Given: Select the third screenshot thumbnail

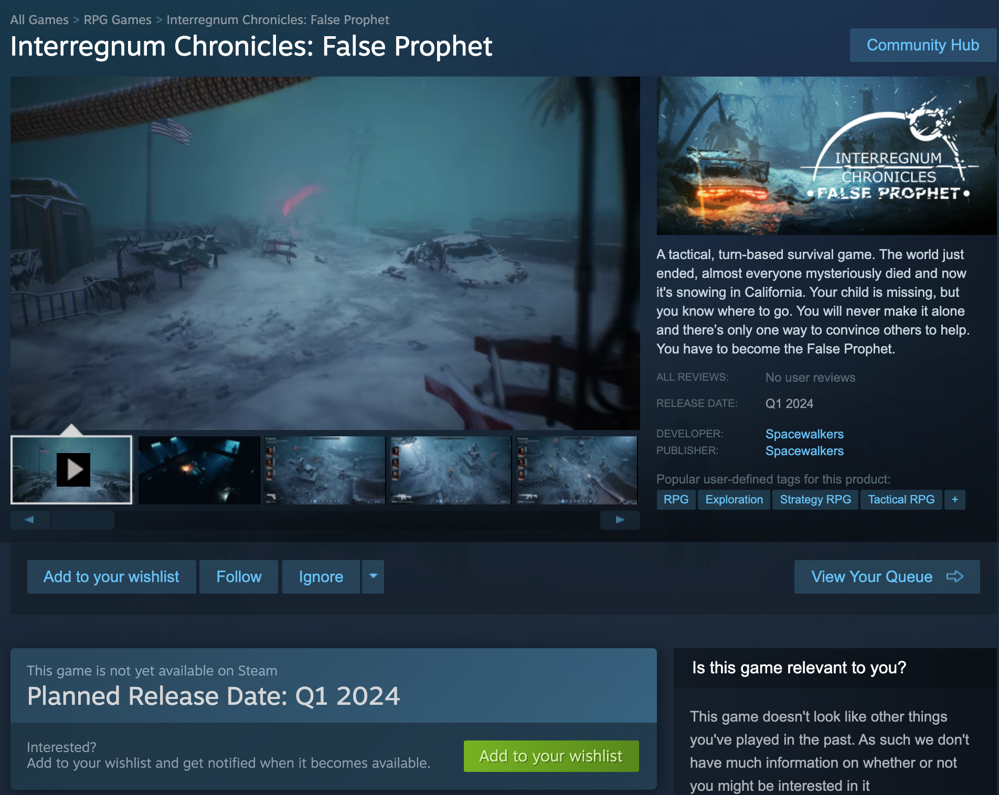Looking at the screenshot, I should click(325, 470).
